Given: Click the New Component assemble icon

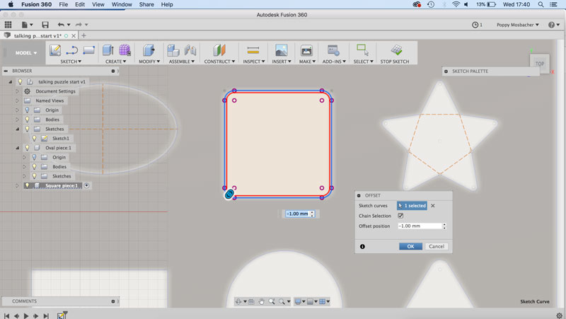Looking at the screenshot, I should coord(173,50).
